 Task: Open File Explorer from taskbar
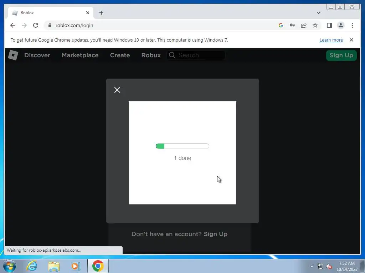54,266
